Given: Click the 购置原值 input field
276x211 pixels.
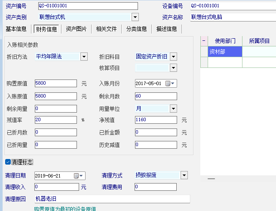Looking at the screenshot, I should (55, 83).
